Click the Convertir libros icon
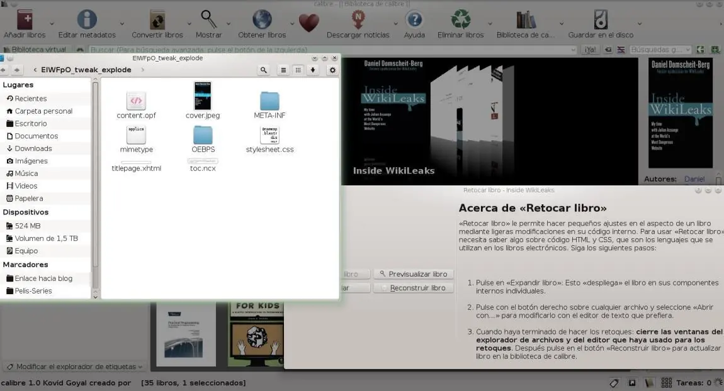Image resolution: width=724 pixels, height=391 pixels. [157, 20]
